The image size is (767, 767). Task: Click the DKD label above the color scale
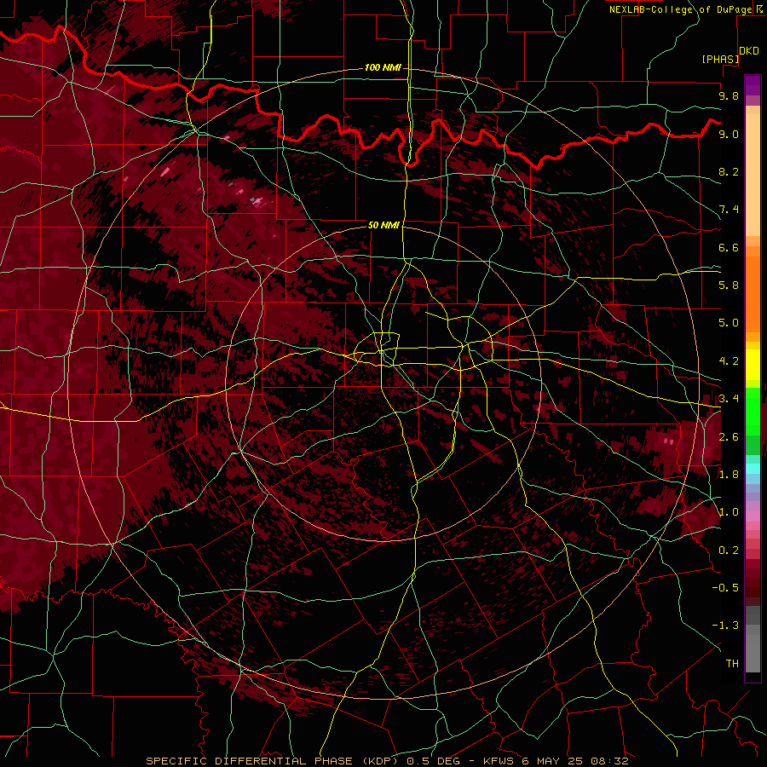749,51
